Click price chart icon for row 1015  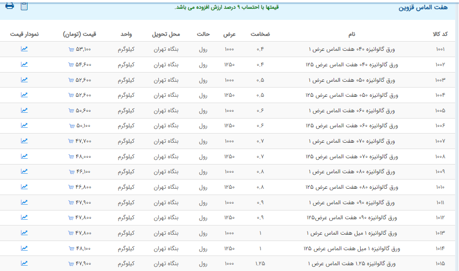24,263
